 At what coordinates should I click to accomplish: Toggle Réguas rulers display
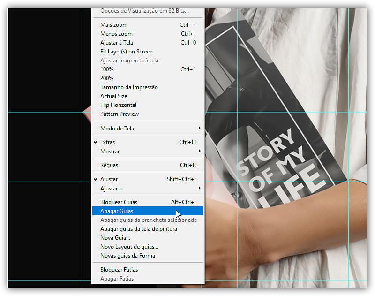tap(148, 165)
